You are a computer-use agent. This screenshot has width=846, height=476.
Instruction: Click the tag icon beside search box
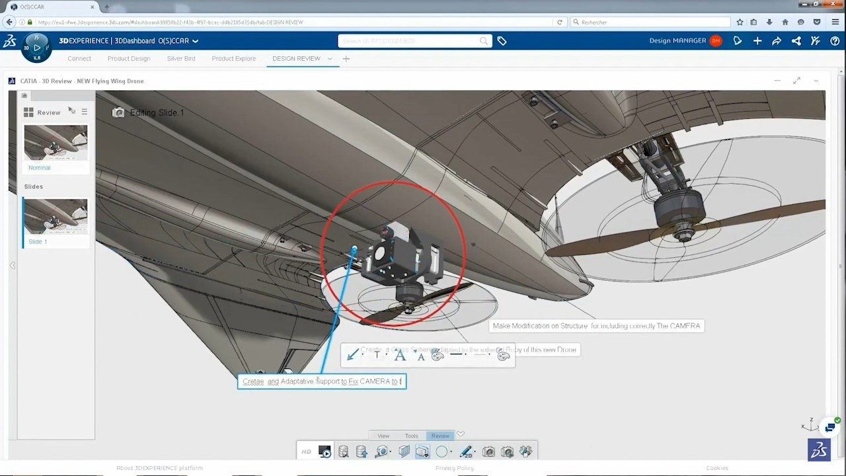point(502,41)
